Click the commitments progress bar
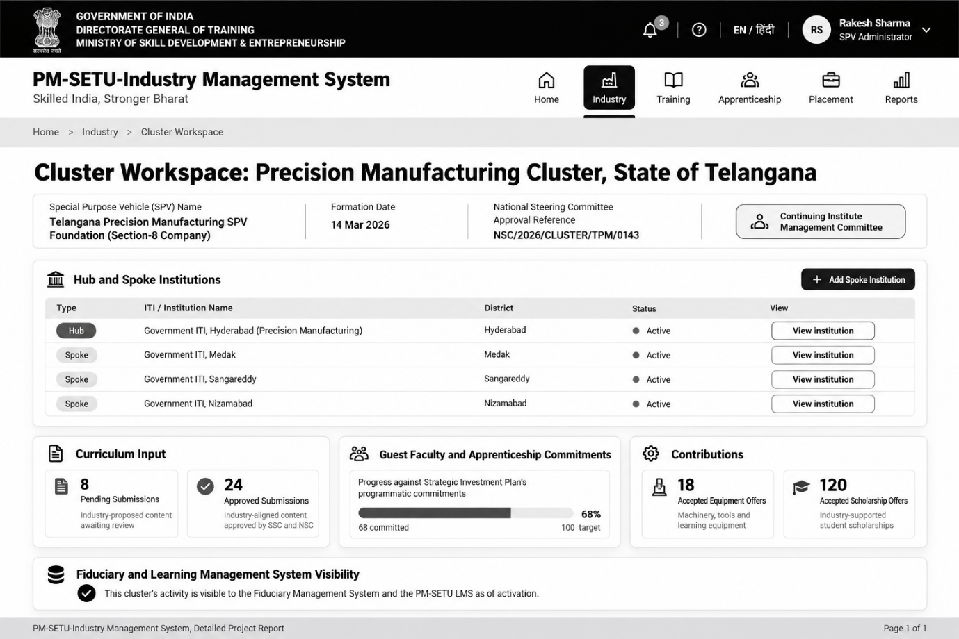Viewport: 959px width, 639px height. coord(465,513)
